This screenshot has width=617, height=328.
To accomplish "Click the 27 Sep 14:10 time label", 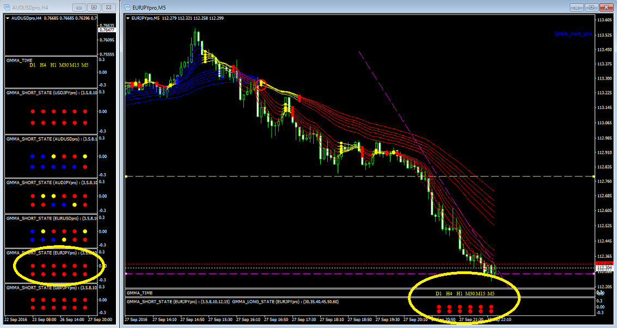I will [164, 320].
